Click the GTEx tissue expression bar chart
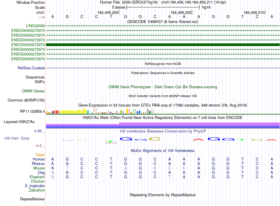This screenshot has width=280, height=206. pyautogui.click(x=101, y=111)
